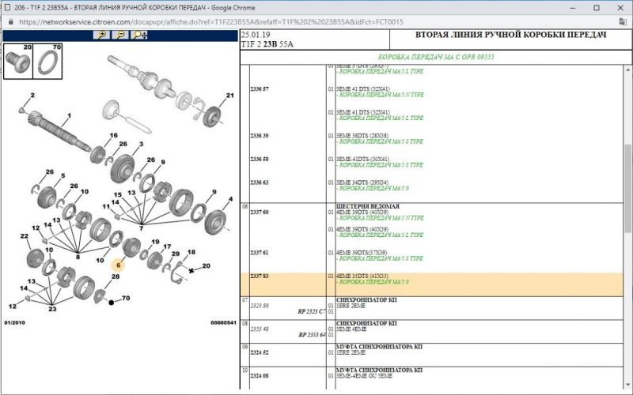
Task: Click the page icon in the title bar
Action: click(7, 6)
